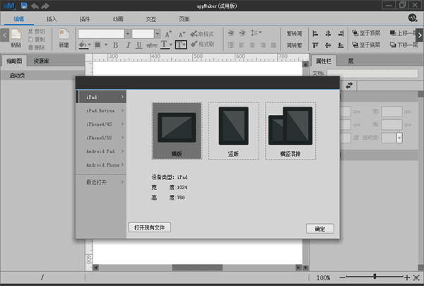This screenshot has height=286, width=424.
Task: Click the save icon in title bar
Action: point(24,6)
